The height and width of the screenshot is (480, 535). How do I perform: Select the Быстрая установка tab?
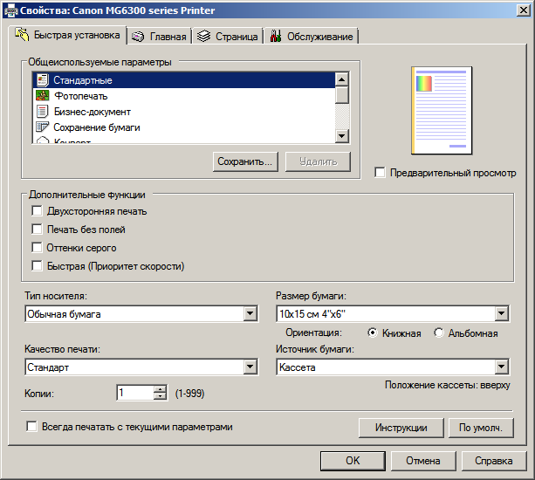pos(67,35)
